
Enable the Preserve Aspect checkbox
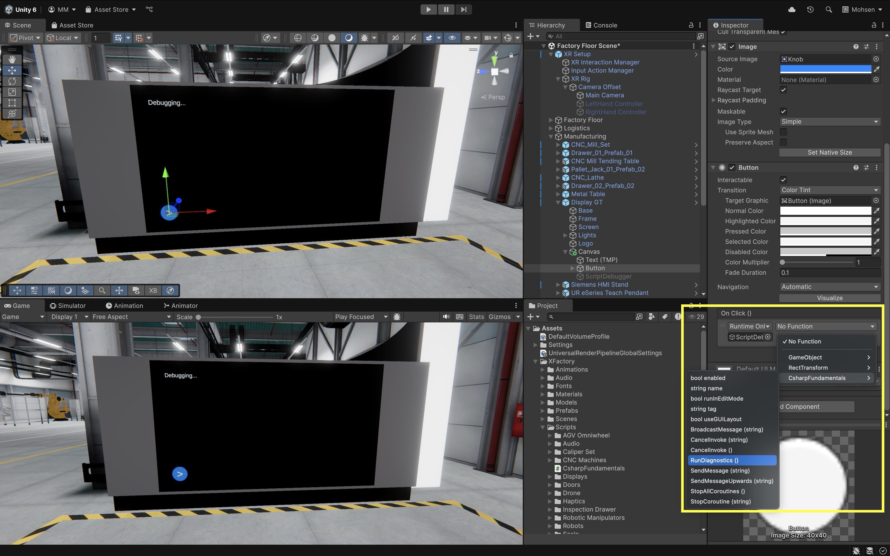[783, 142]
